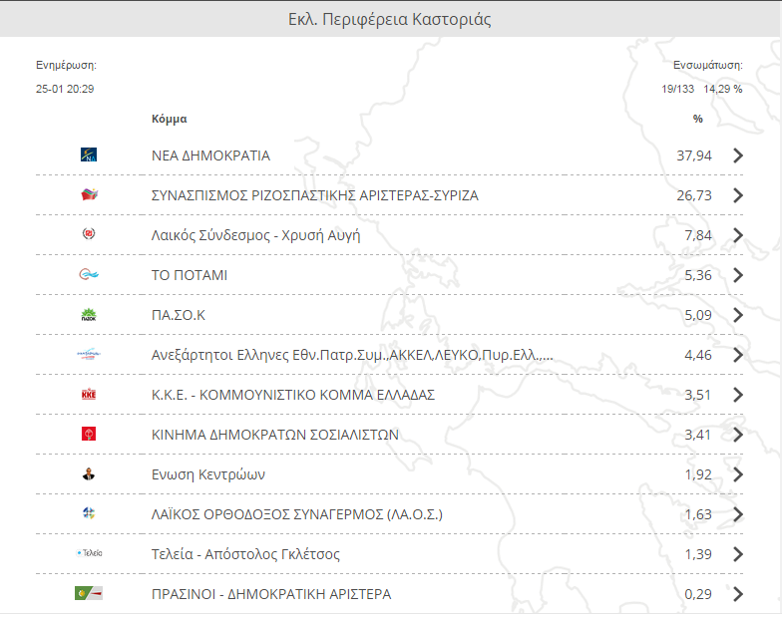Open the ΤΟ ΠΟΤΑΜΙ party name
Viewport: 782px width, 621px height.
click(x=190, y=275)
